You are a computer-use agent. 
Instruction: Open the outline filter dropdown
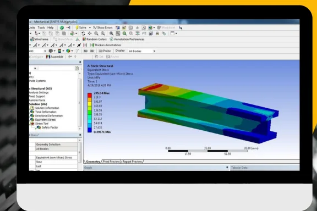35,69
